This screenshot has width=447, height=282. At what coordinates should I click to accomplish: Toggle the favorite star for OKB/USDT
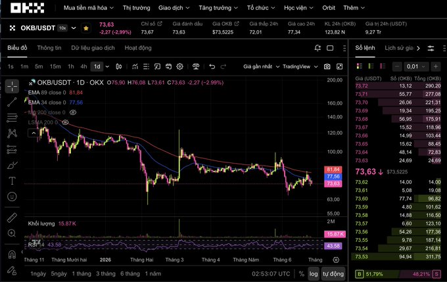coord(86,28)
